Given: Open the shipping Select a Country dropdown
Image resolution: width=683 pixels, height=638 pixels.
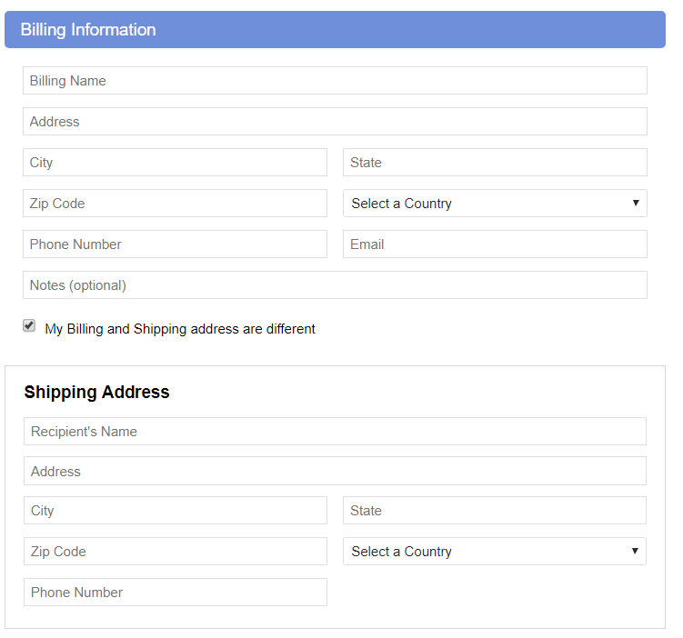Looking at the screenshot, I should pos(495,552).
